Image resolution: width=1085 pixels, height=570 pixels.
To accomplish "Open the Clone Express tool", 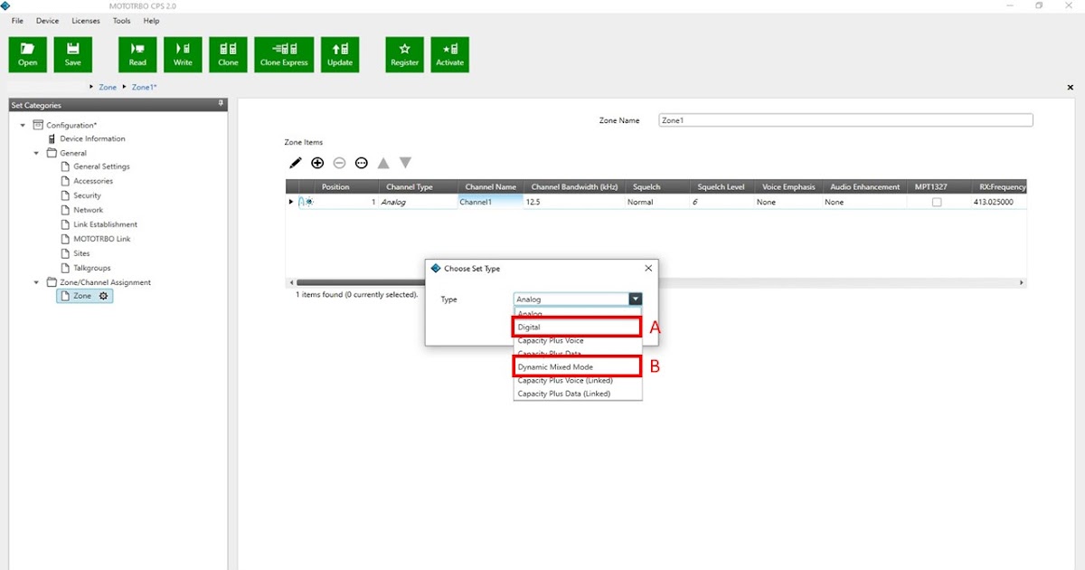I will [283, 53].
